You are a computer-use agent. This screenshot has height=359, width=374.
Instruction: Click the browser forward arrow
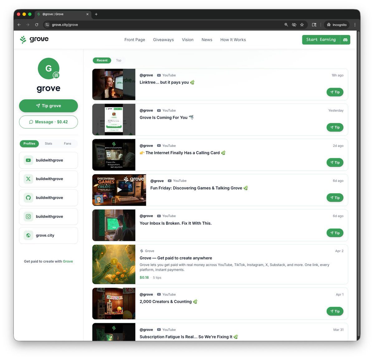pos(28,25)
